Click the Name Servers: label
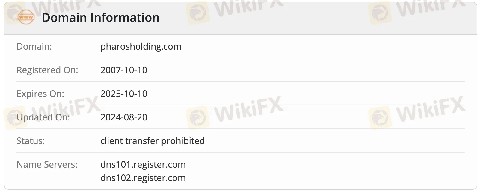Image resolution: width=480 pixels, height=193 pixels. coord(47,165)
